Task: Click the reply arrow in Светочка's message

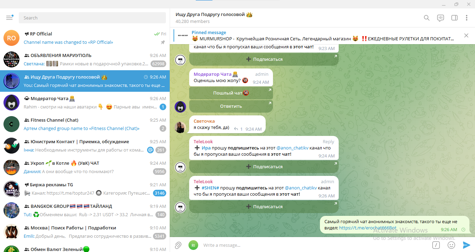Action: (236, 129)
